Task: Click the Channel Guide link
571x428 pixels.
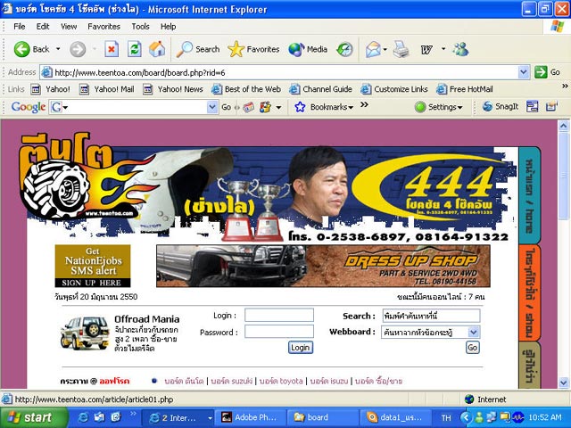Action: 321,89
